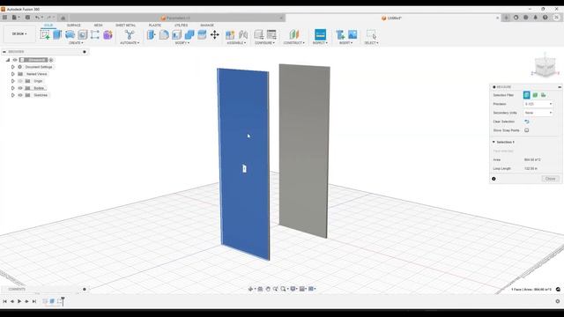This screenshot has width=564, height=317.
Task: Click the Save icon in quick access bar
Action: [x=27, y=18]
